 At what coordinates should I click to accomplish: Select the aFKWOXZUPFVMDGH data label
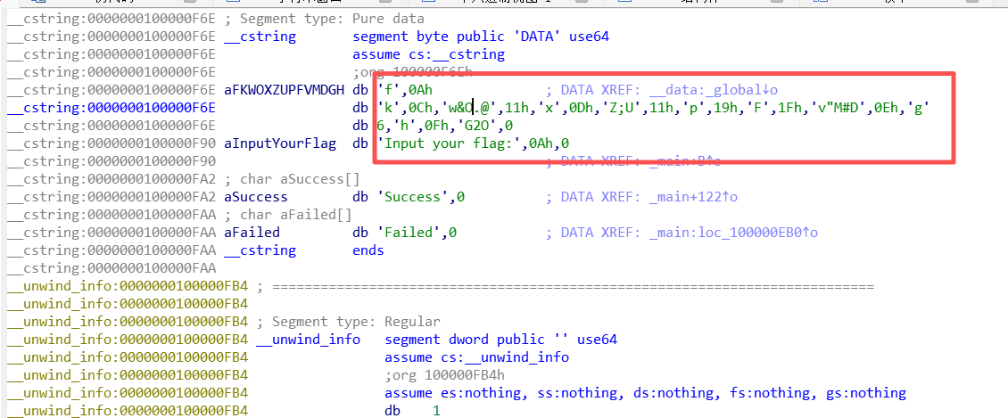pos(285,90)
